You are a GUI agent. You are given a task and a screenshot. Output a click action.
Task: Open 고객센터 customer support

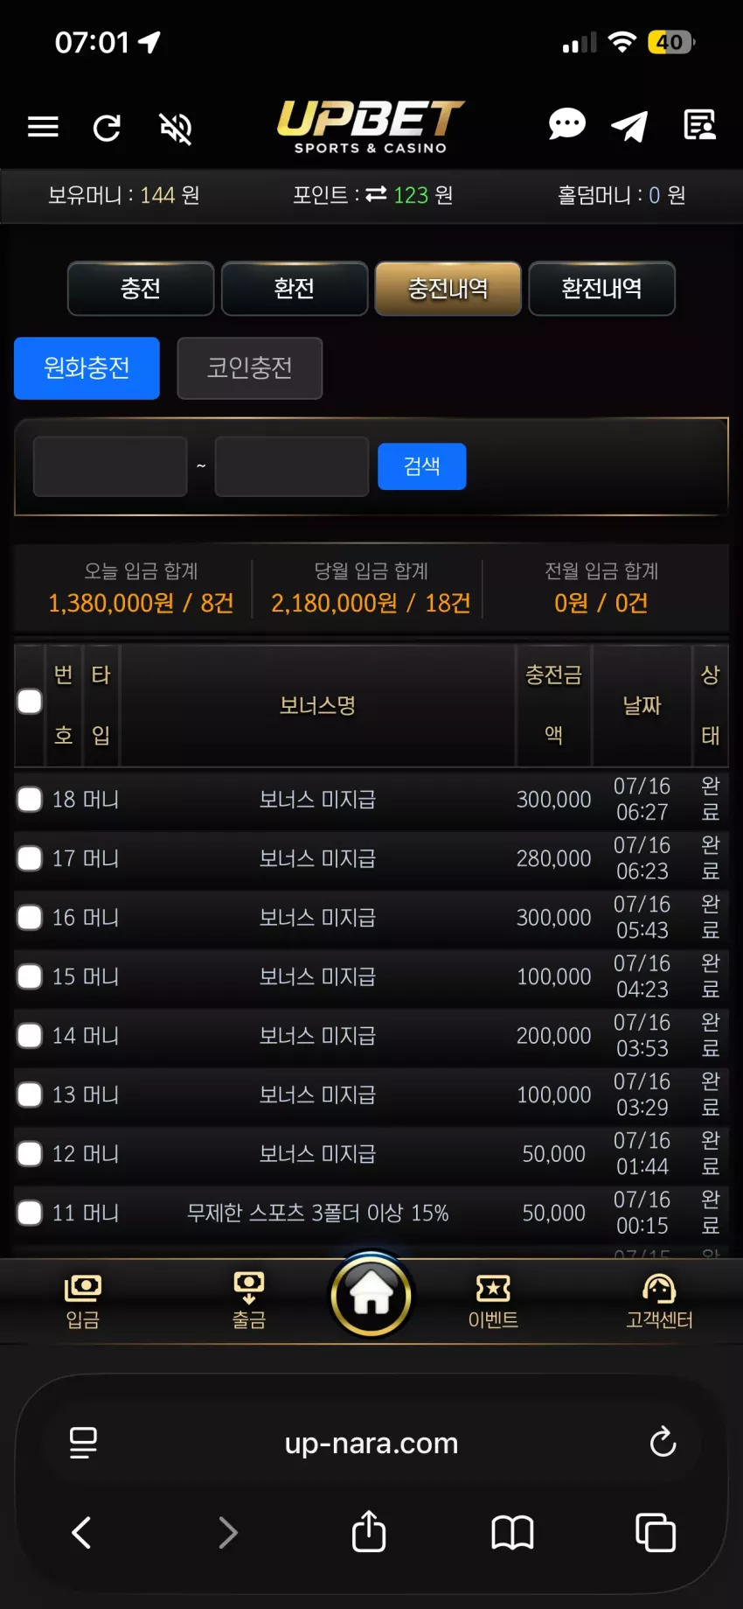coord(659,1301)
